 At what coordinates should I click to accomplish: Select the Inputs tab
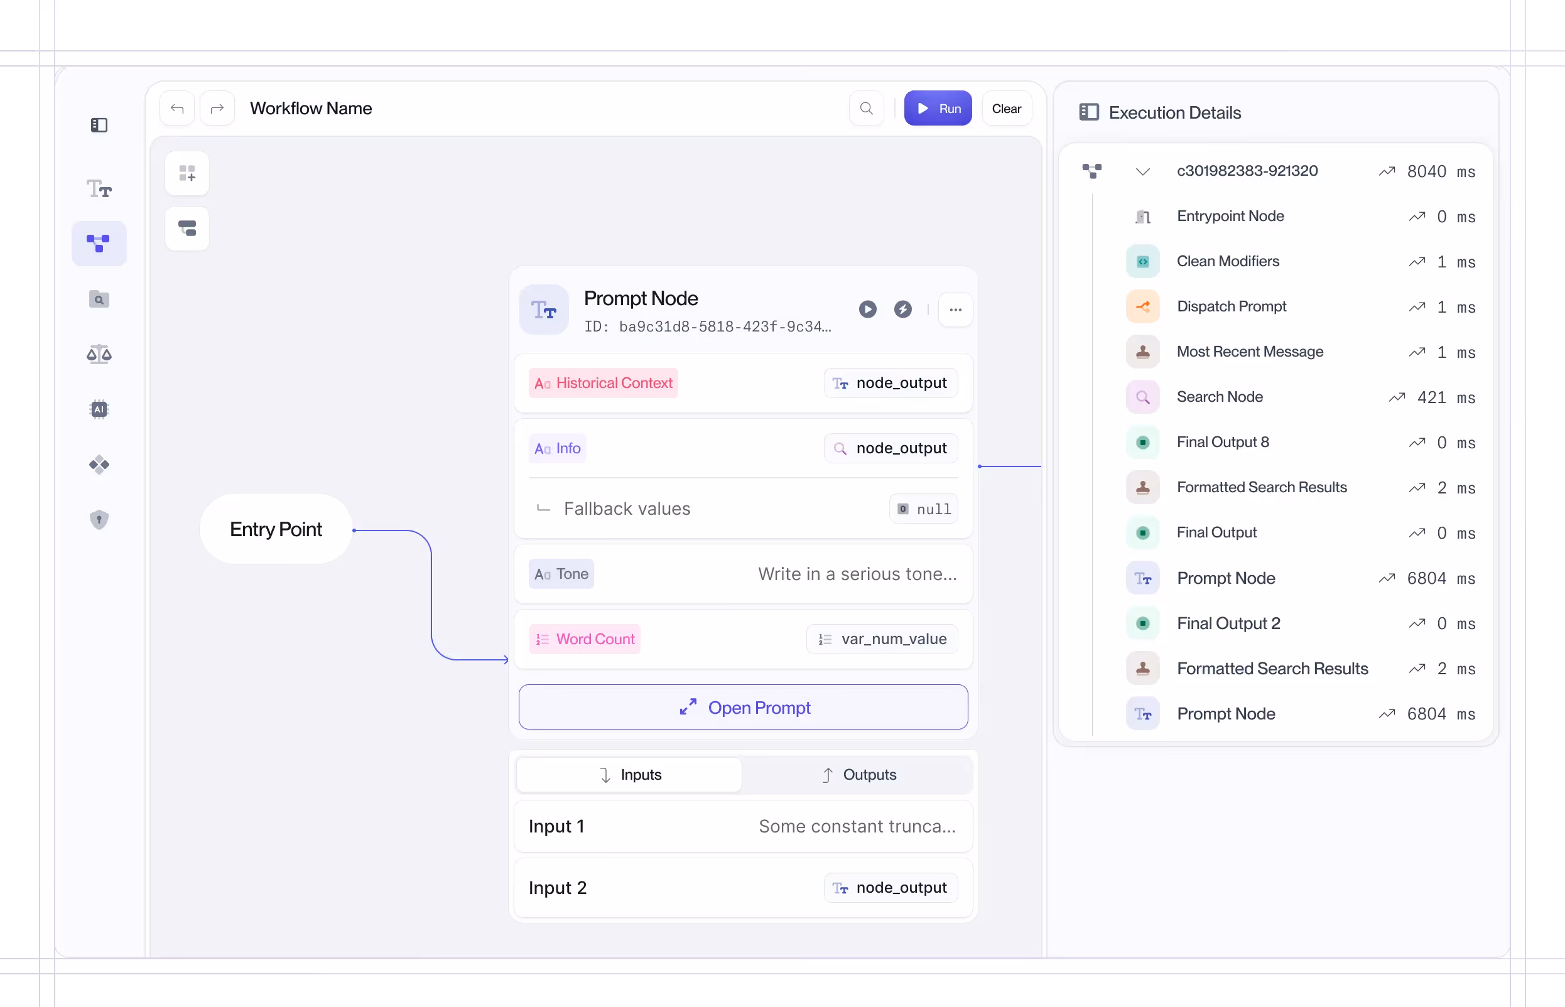click(x=629, y=775)
